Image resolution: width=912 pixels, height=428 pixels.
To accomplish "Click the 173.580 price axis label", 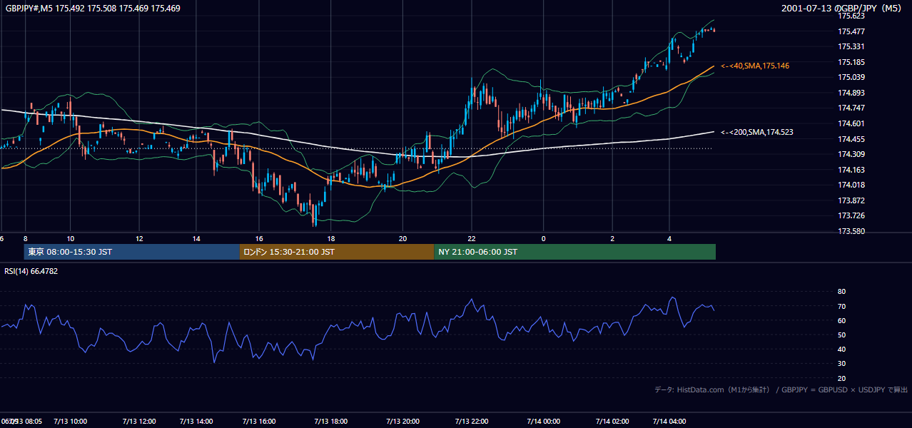I will pyautogui.click(x=851, y=231).
